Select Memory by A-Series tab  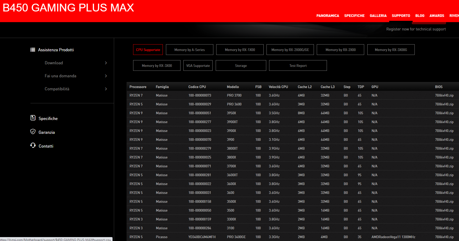tap(190, 50)
